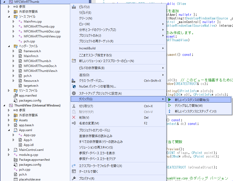
Task: Select packages.config under MFCWinRTThumb
Action: tap(30, 100)
